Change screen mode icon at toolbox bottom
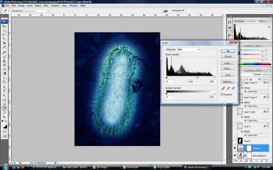This screenshot has height=170, width=273. coord(4,136)
